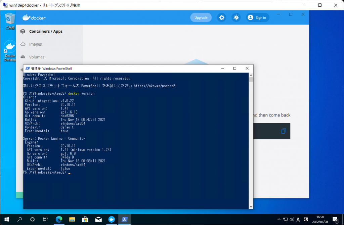This screenshot has height=225, width=344.
Task: Click the remote desktop title bar icon
Action: coord(5,5)
